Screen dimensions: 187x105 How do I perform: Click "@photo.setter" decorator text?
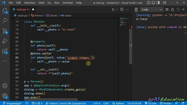(41, 53)
